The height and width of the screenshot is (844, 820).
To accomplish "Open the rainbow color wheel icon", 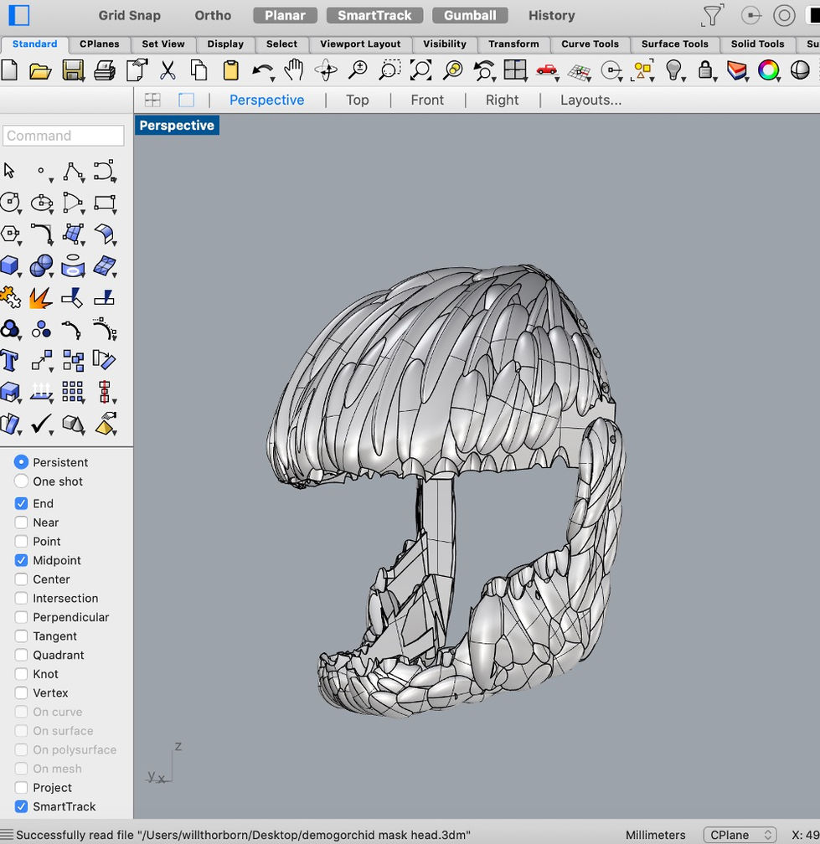I will point(768,70).
